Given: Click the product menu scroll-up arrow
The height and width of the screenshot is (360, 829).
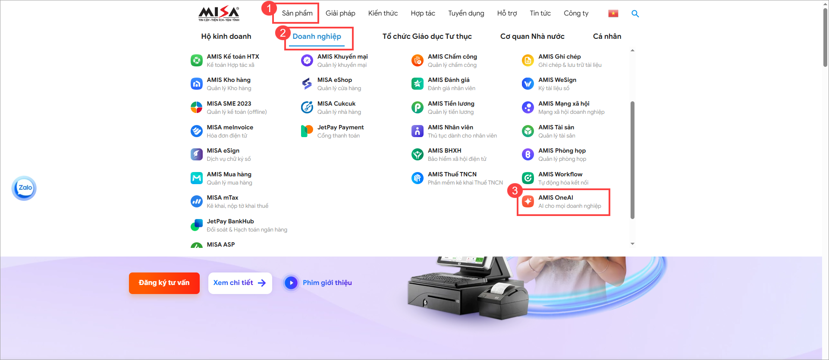Looking at the screenshot, I should 632,50.
